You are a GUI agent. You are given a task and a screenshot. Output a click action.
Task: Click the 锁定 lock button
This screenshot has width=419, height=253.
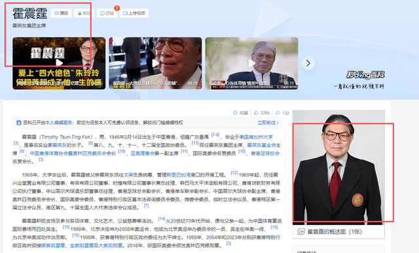click(x=84, y=13)
